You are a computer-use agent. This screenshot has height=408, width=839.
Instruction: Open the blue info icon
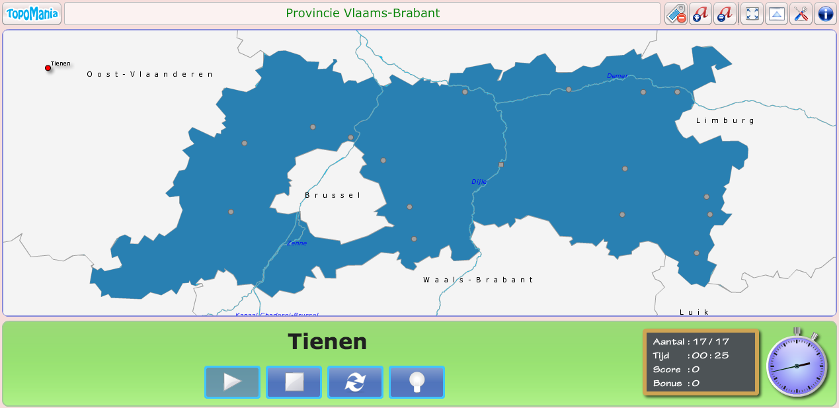tap(826, 13)
